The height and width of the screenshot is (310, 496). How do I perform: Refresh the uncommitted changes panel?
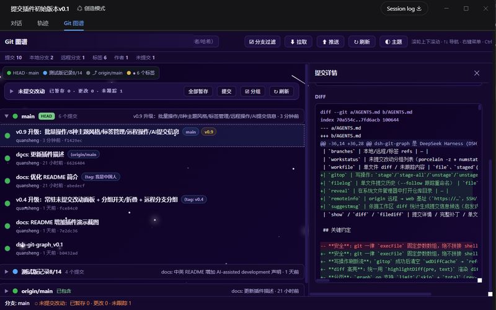tap(281, 91)
